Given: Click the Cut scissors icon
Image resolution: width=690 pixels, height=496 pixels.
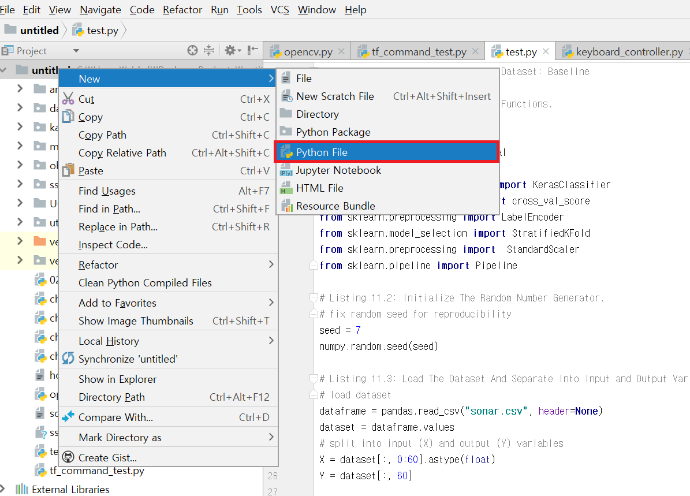Looking at the screenshot, I should click(68, 99).
